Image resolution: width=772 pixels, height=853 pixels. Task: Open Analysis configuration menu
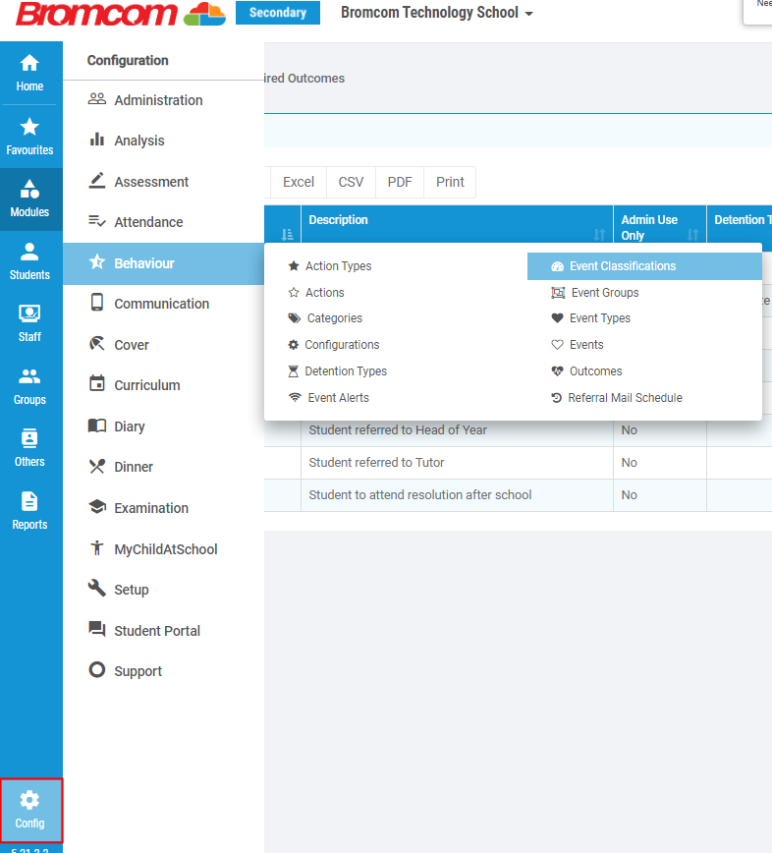point(164,141)
